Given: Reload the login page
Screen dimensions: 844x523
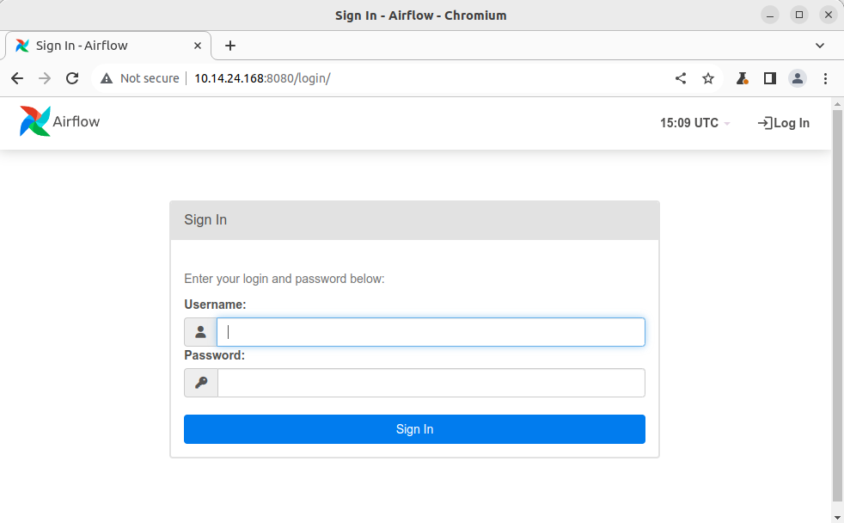Looking at the screenshot, I should (x=72, y=78).
